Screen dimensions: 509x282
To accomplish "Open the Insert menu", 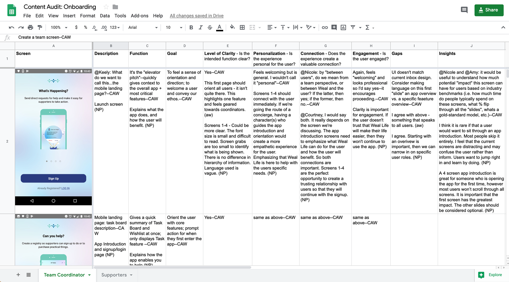I will click(x=69, y=16).
